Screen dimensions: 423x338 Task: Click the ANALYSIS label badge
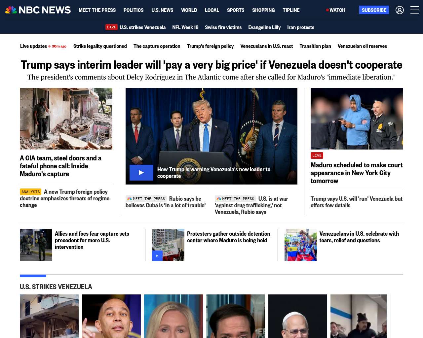(x=30, y=192)
